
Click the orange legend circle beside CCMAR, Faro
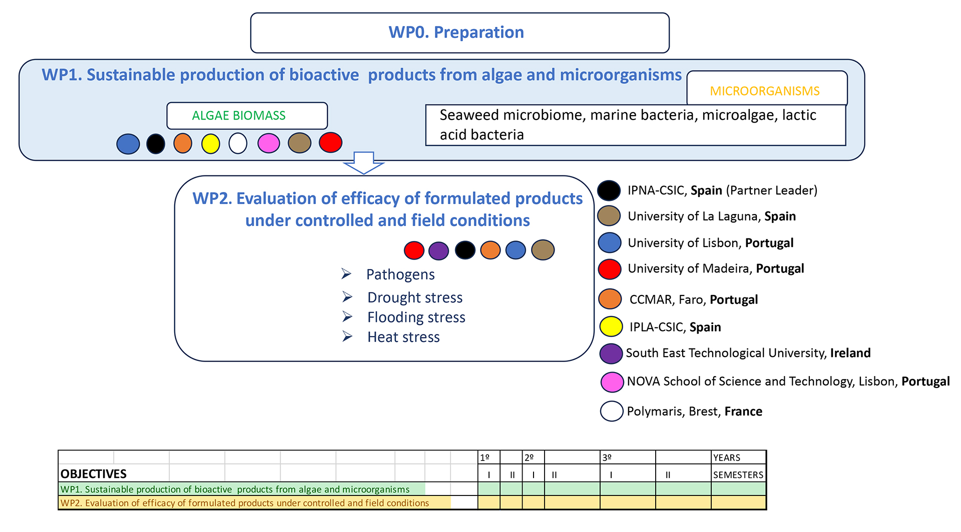point(610,299)
